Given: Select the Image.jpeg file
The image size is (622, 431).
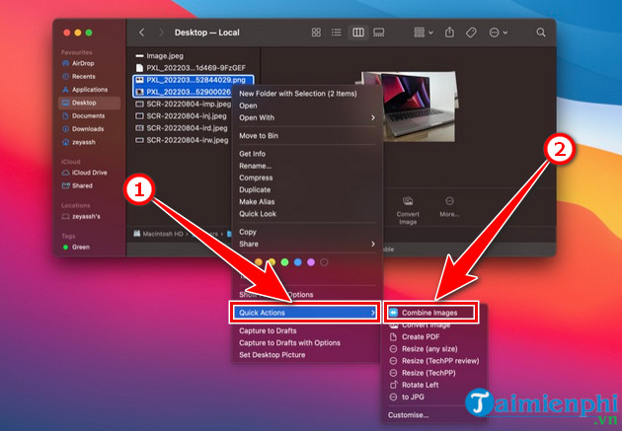Looking at the screenshot, I should tap(160, 56).
